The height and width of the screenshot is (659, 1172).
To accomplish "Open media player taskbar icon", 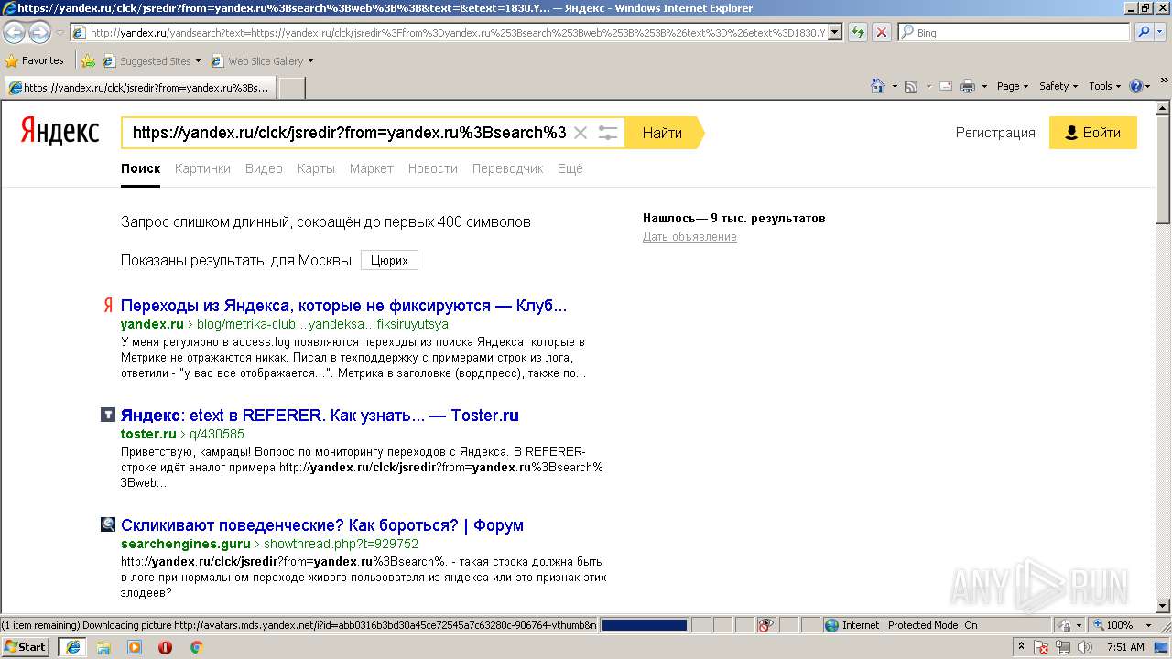I will 135,647.
